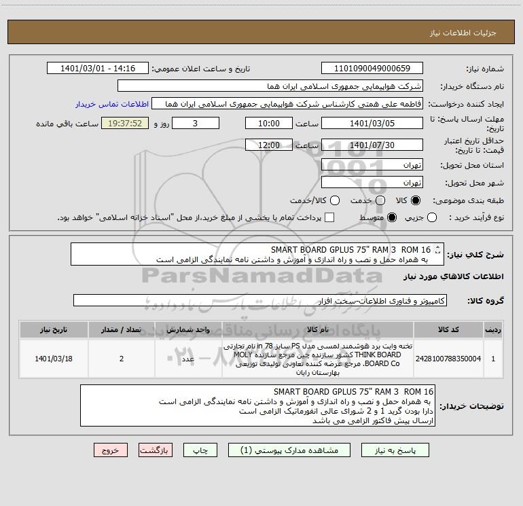Click the price validity date 1401/07/30
This screenshot has width=523, height=506.
[372, 145]
